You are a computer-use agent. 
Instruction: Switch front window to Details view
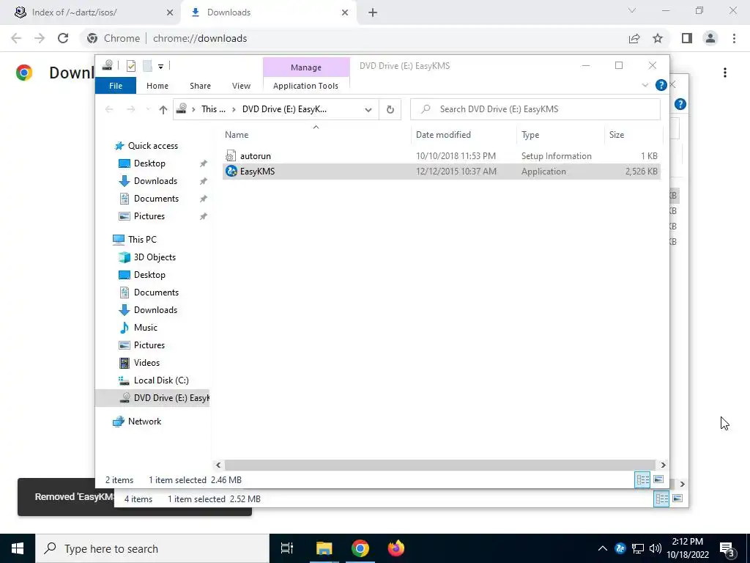tap(642, 479)
